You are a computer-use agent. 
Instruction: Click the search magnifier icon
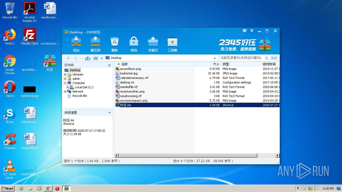[x=266, y=58]
